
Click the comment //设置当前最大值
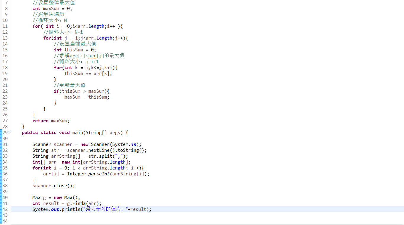[75, 44]
